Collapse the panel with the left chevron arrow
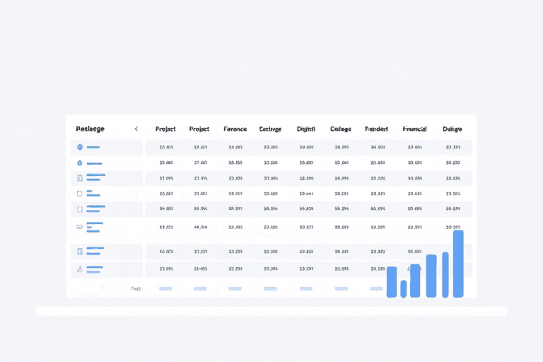543x362 pixels. [136, 129]
